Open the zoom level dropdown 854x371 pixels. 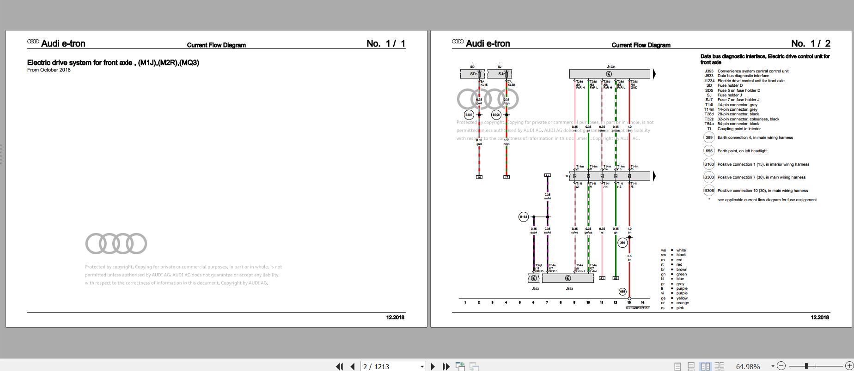pyautogui.click(x=773, y=366)
